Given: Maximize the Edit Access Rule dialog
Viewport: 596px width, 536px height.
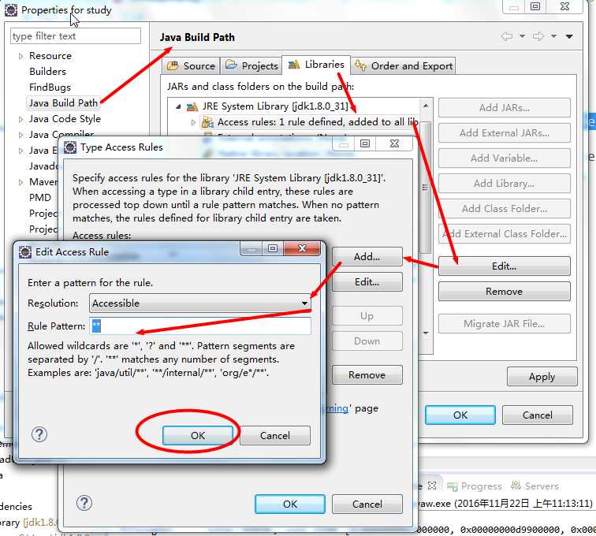Looking at the screenshot, I should [x=273, y=248].
